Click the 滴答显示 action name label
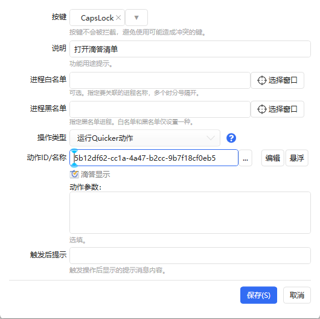The image size is (320, 319). click(x=95, y=175)
